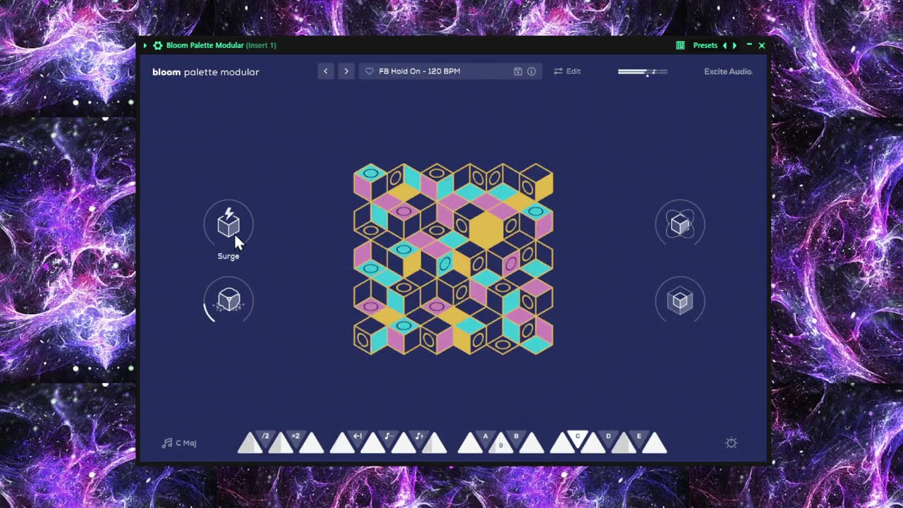Favorite the preset with the heart icon
The height and width of the screenshot is (508, 903).
pos(369,71)
